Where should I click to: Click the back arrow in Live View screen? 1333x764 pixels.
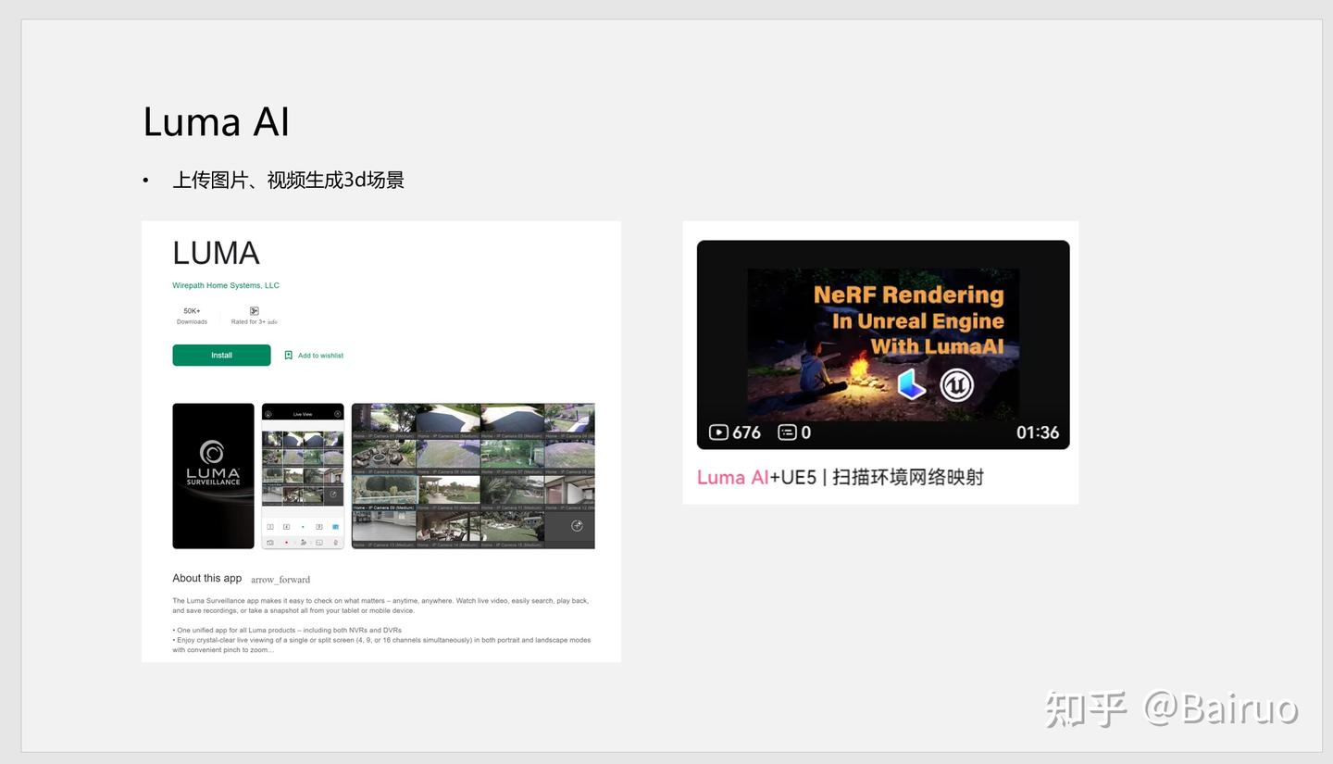[x=268, y=413]
